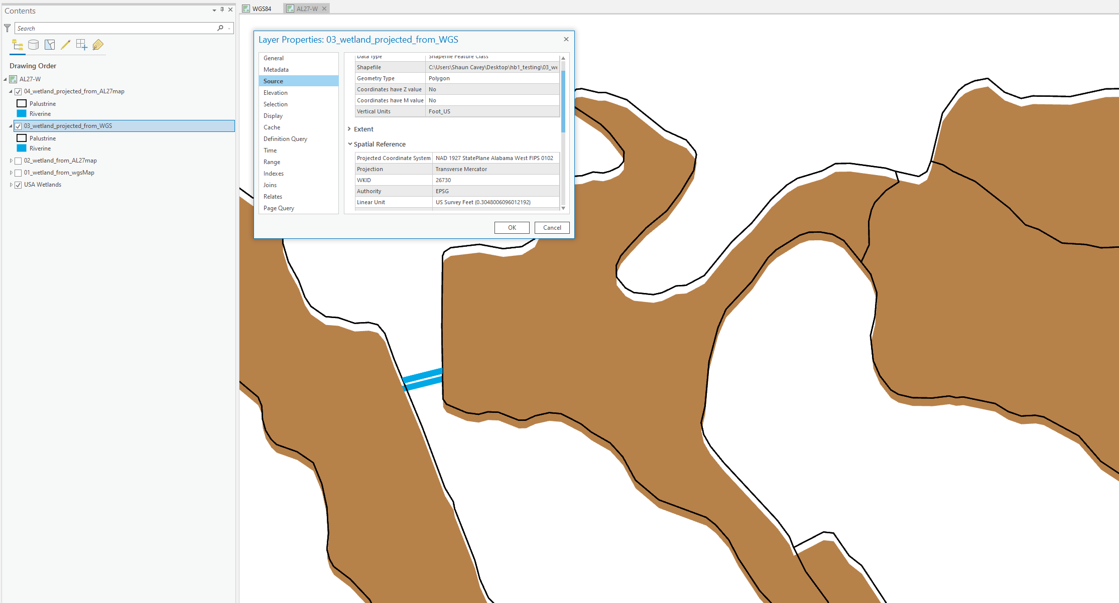Expand the Extent section

click(x=349, y=129)
